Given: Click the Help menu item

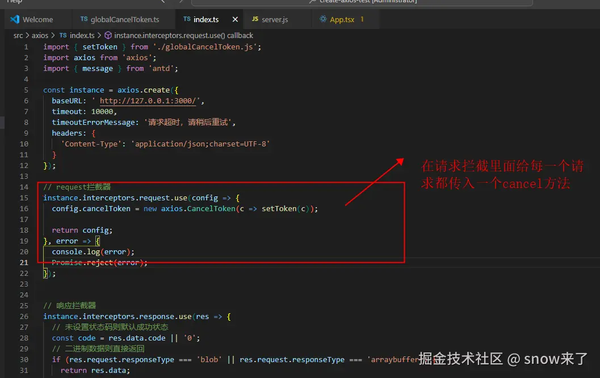Looking at the screenshot, I should [15, 2].
